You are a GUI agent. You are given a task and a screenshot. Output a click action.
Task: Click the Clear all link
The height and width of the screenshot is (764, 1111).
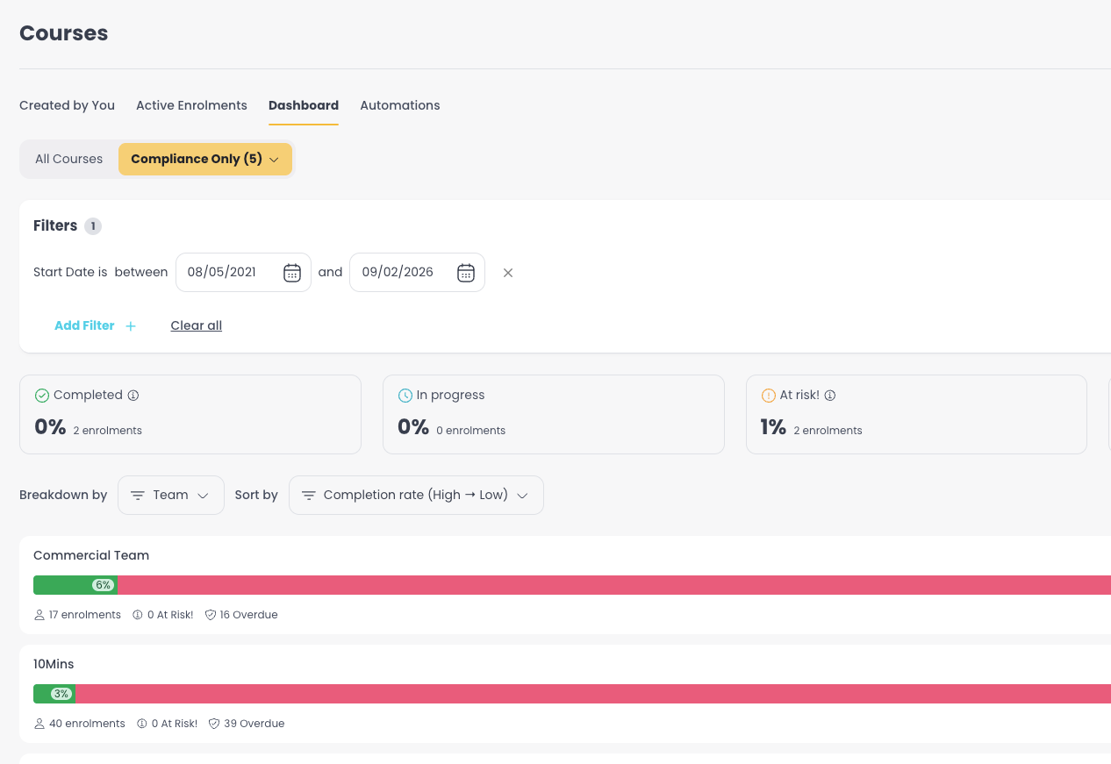pyautogui.click(x=197, y=326)
